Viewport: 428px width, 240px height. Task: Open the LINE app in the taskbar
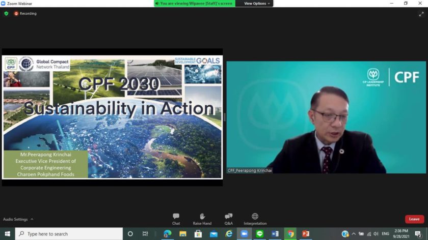click(259, 234)
